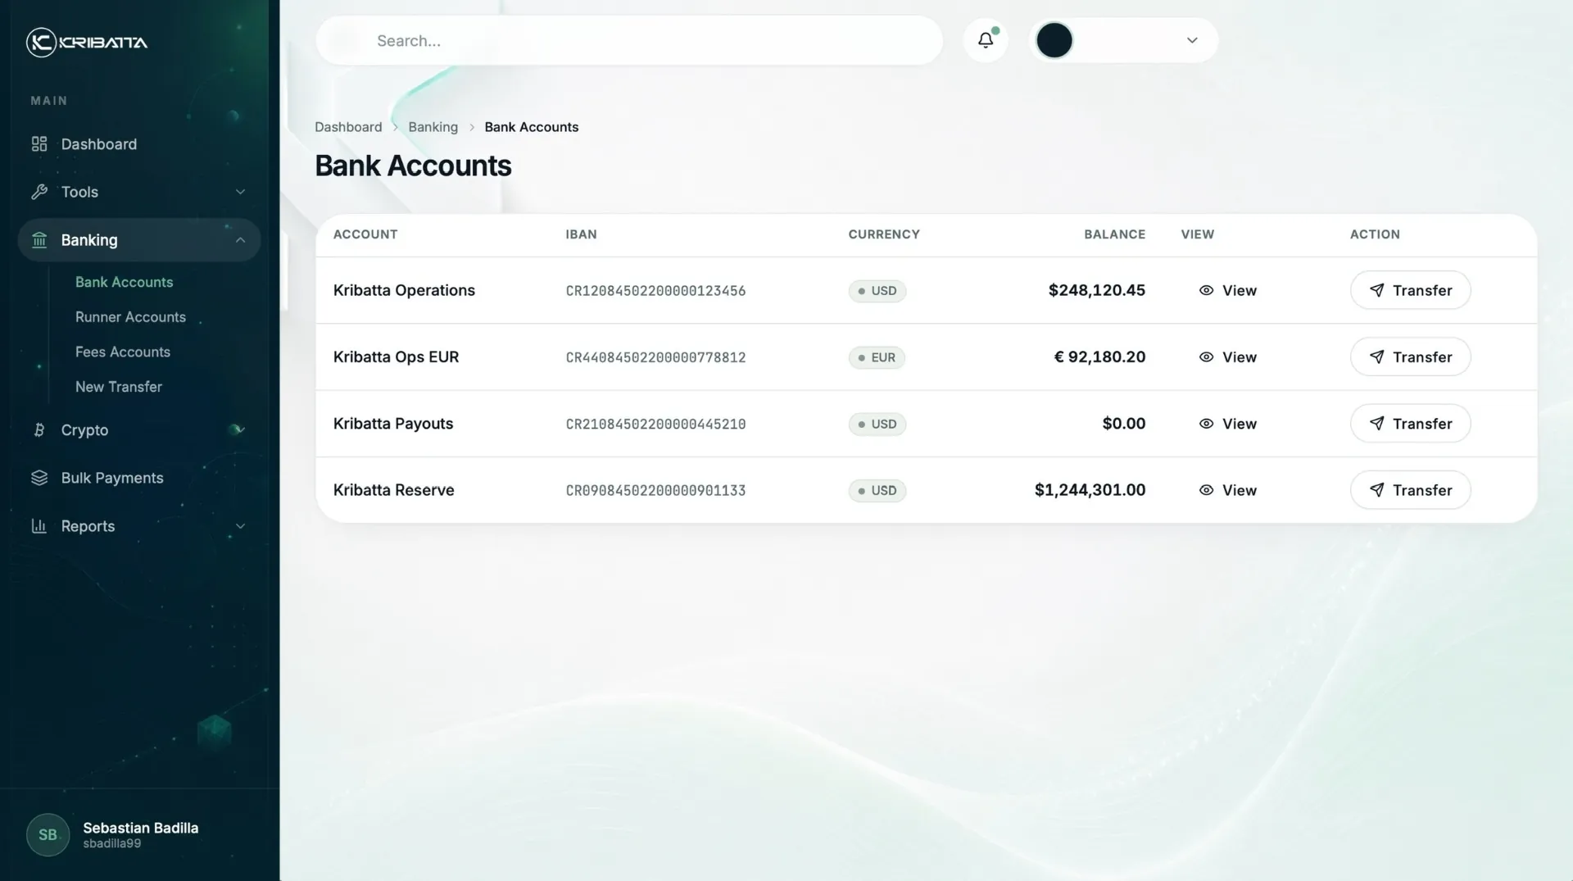Transfer from Kribatta Operations account
This screenshot has width=1573, height=881.
coord(1410,290)
